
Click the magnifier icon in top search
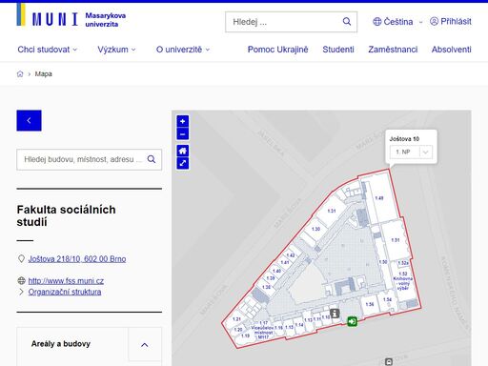point(347,22)
